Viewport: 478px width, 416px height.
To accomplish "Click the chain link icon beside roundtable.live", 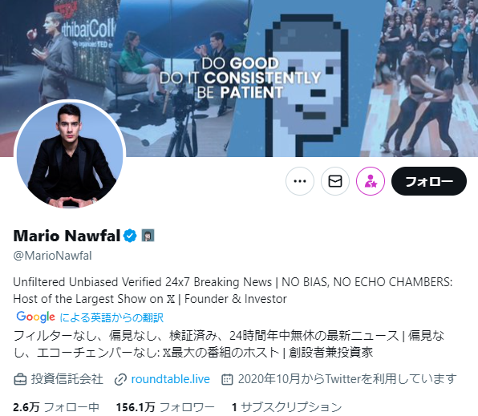I will coord(120,380).
